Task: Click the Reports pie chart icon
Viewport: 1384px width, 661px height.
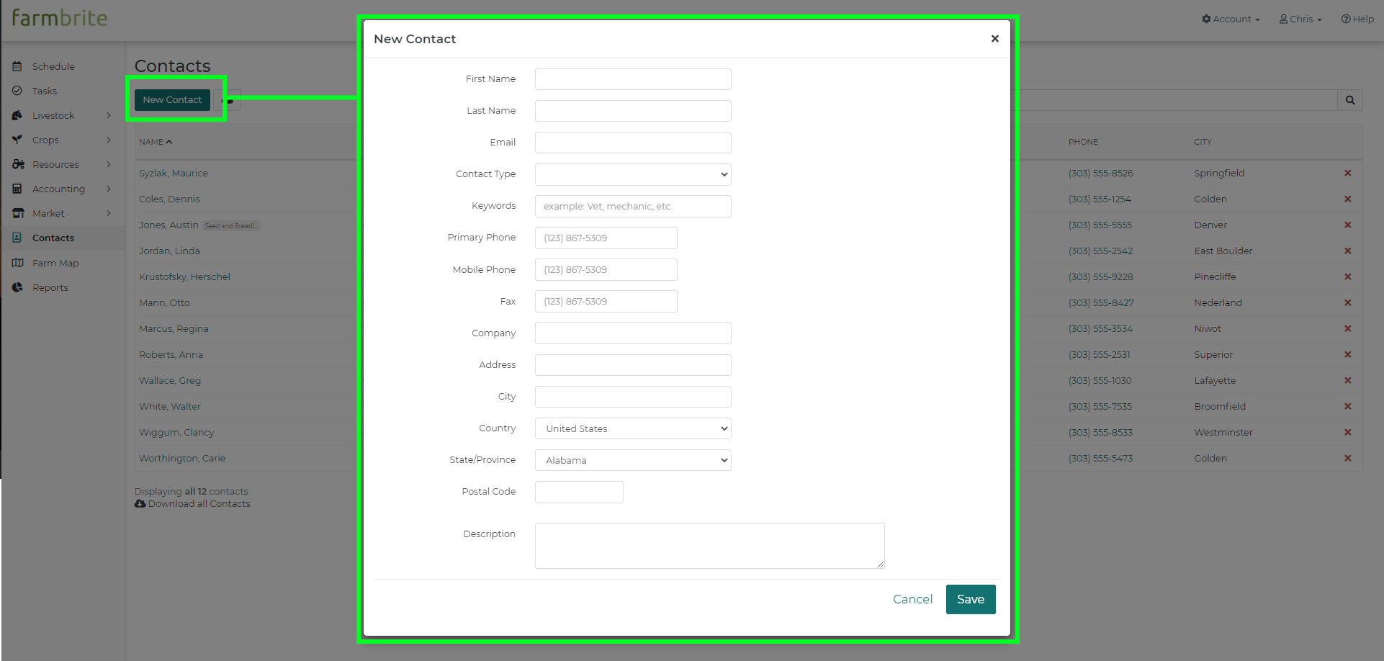Action: [x=17, y=287]
